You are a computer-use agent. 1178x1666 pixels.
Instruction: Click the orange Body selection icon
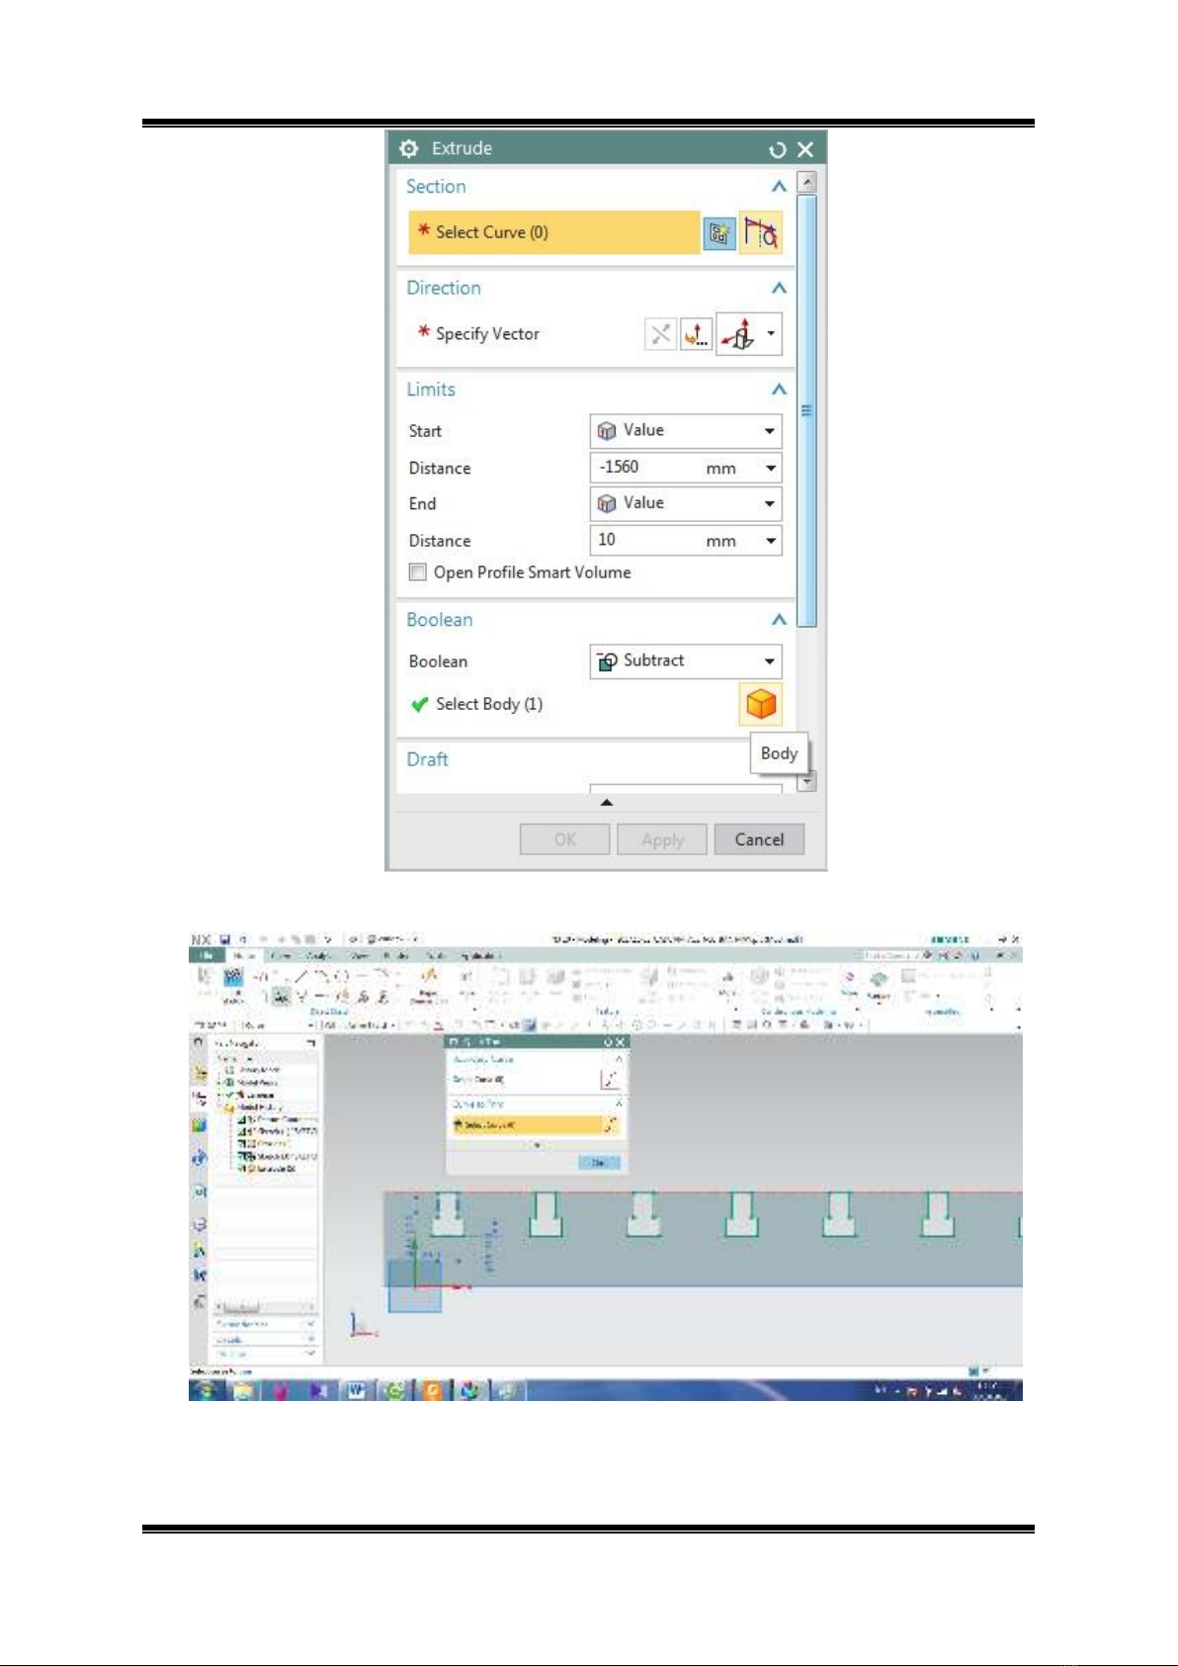pos(760,704)
